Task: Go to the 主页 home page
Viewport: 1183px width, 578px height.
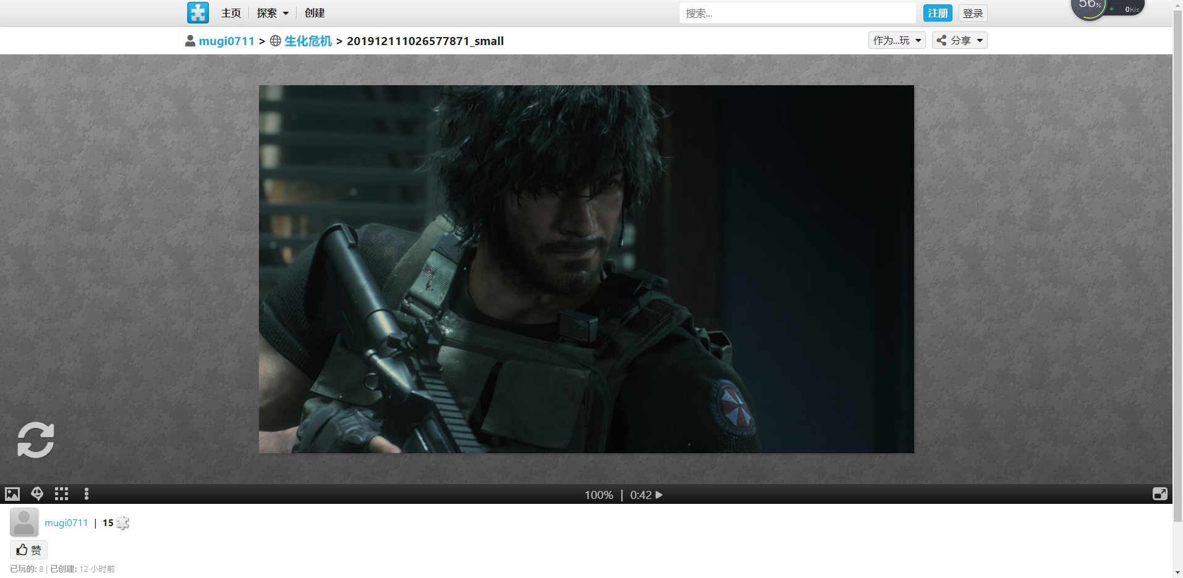Action: (x=231, y=13)
